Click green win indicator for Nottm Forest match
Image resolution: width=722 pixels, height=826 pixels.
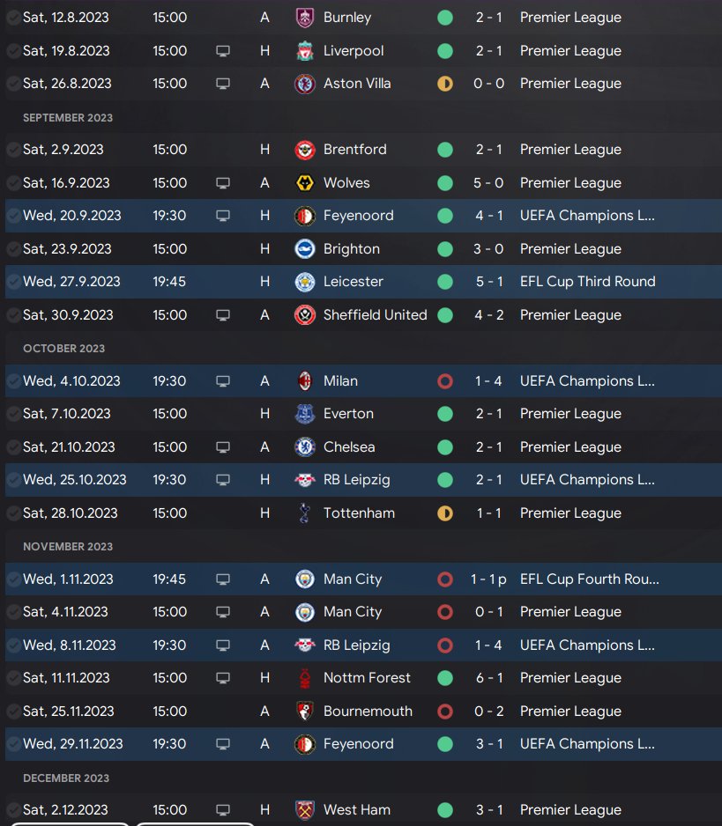click(445, 678)
